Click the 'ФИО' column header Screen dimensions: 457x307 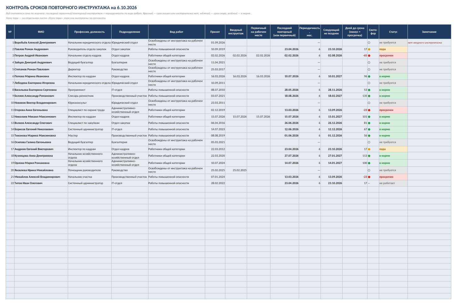pyautogui.click(x=41, y=32)
